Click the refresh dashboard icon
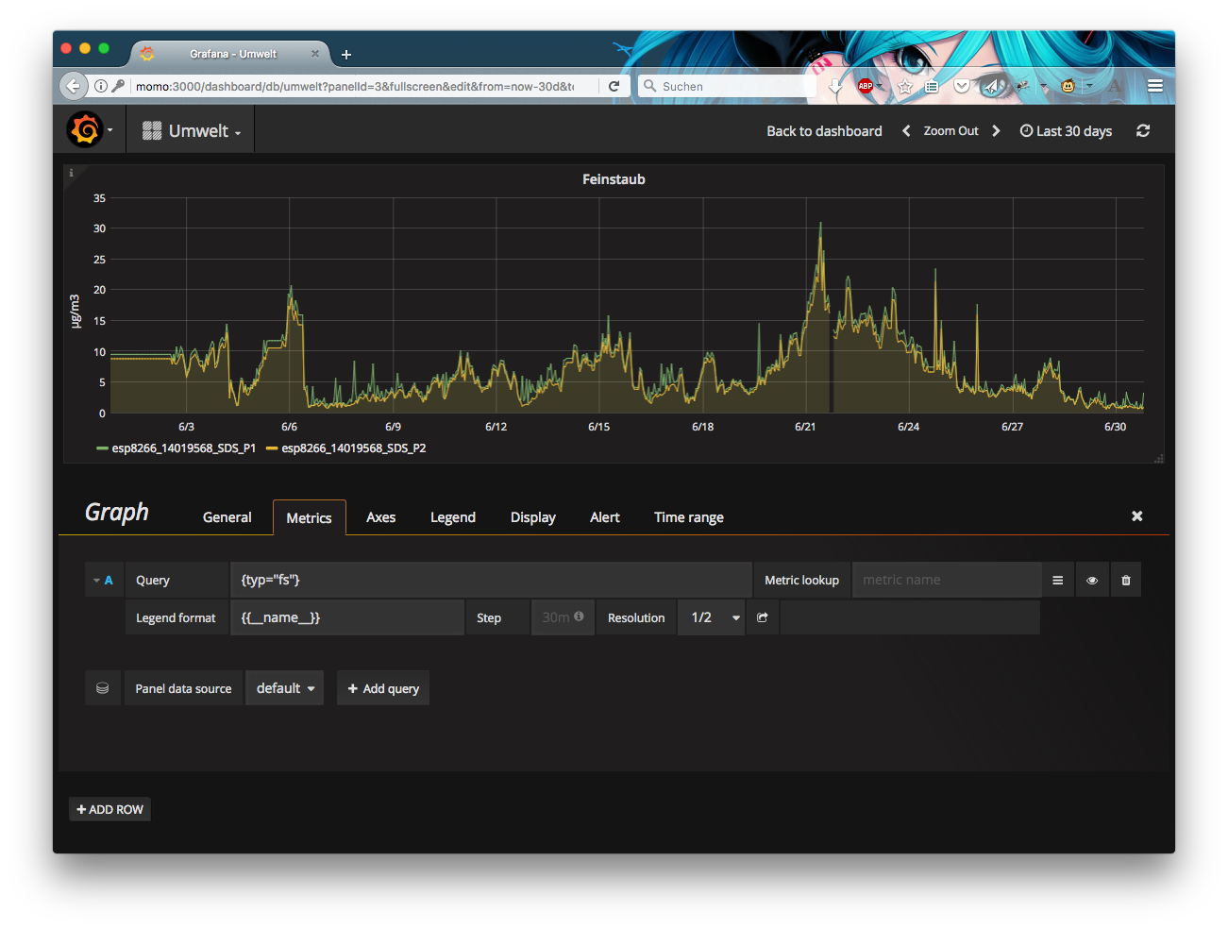 pos(1143,131)
